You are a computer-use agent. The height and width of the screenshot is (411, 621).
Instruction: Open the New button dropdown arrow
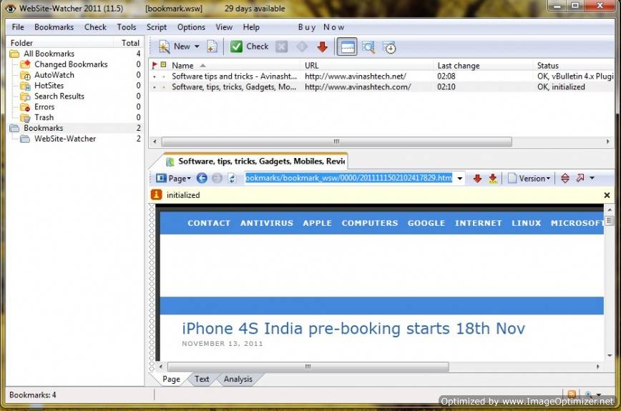click(x=197, y=46)
